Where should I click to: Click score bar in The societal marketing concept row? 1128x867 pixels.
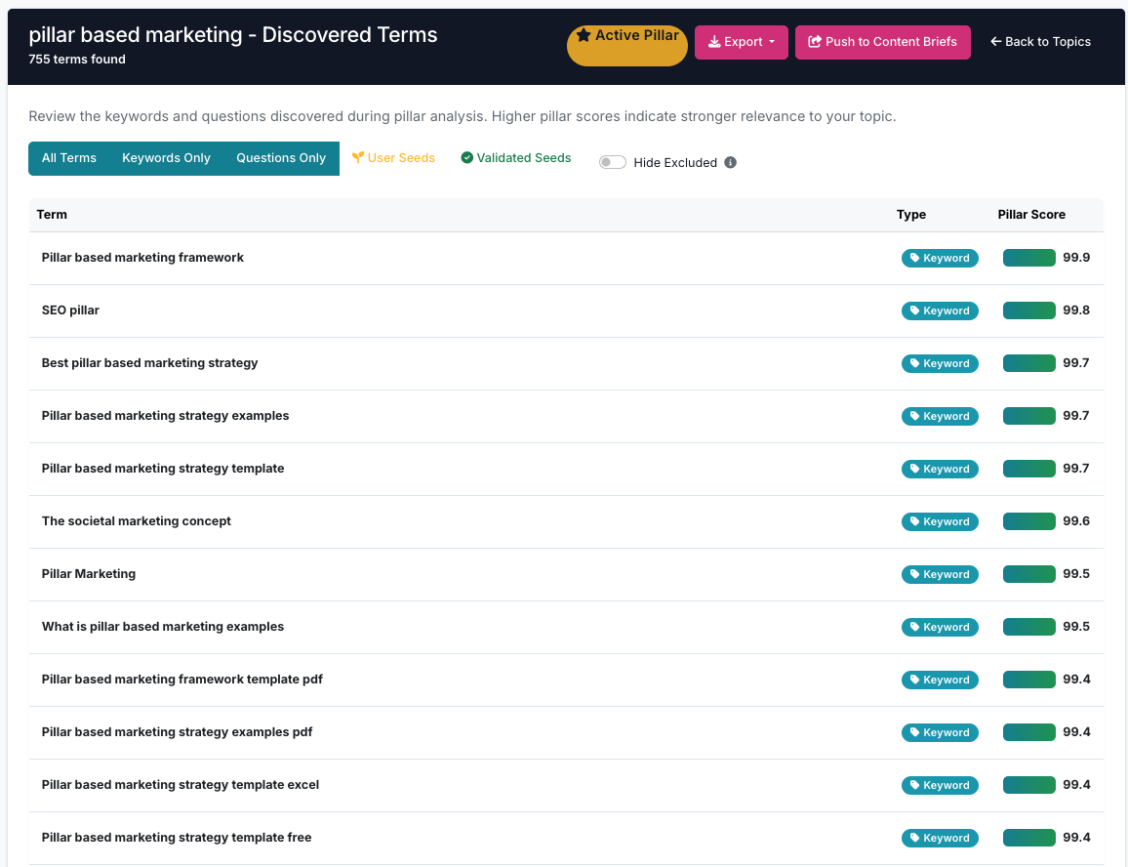pyautogui.click(x=1028, y=521)
